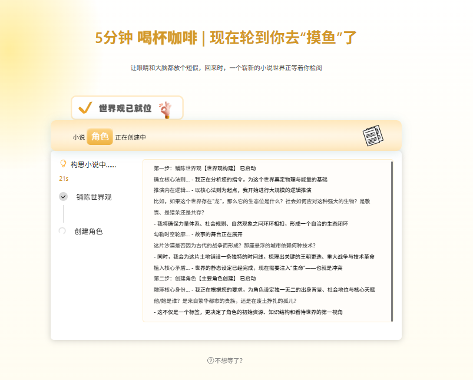Click log line '第二步: 创建角色【主要角色创建】已启动'
Image resolution: width=473 pixels, height=380 pixels.
pos(205,279)
